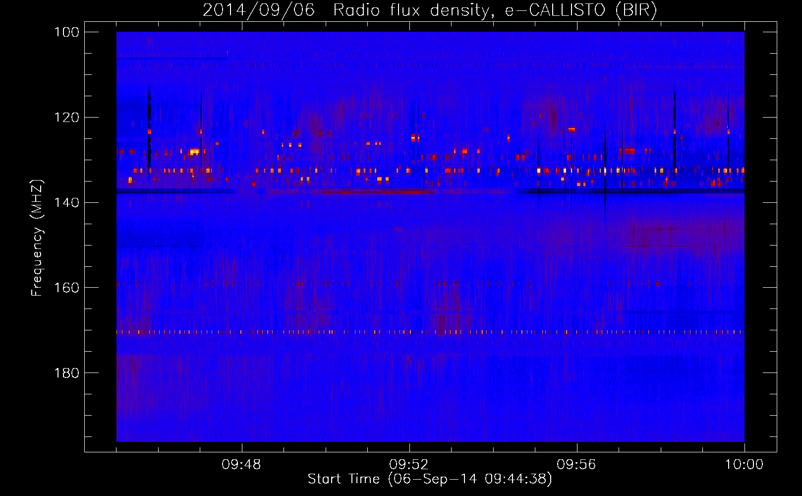Click the "Frequency (MHZ)" axis label
802x496 pixels.
coord(37,238)
